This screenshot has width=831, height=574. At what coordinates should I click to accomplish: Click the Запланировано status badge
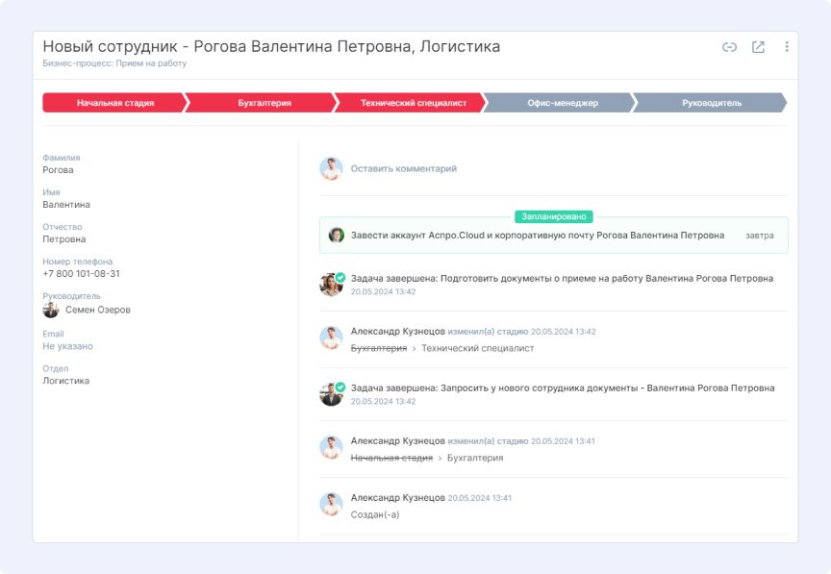(553, 216)
